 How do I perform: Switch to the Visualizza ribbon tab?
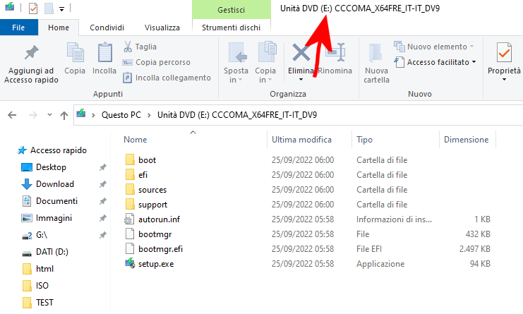(x=162, y=28)
